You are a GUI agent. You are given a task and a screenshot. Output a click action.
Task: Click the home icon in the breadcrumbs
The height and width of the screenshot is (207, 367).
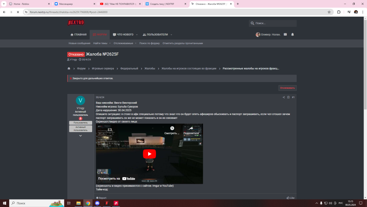click(x=69, y=68)
